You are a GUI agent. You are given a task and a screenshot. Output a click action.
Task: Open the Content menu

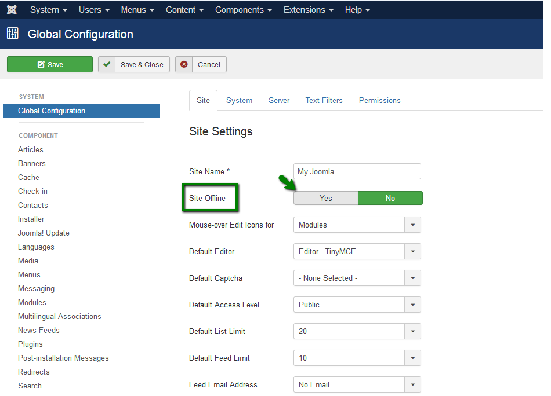coord(184,10)
